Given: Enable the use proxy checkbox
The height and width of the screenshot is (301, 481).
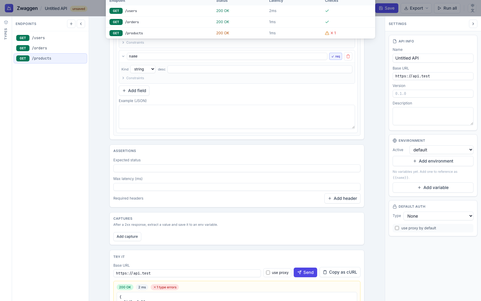Looking at the screenshot, I should (x=268, y=272).
